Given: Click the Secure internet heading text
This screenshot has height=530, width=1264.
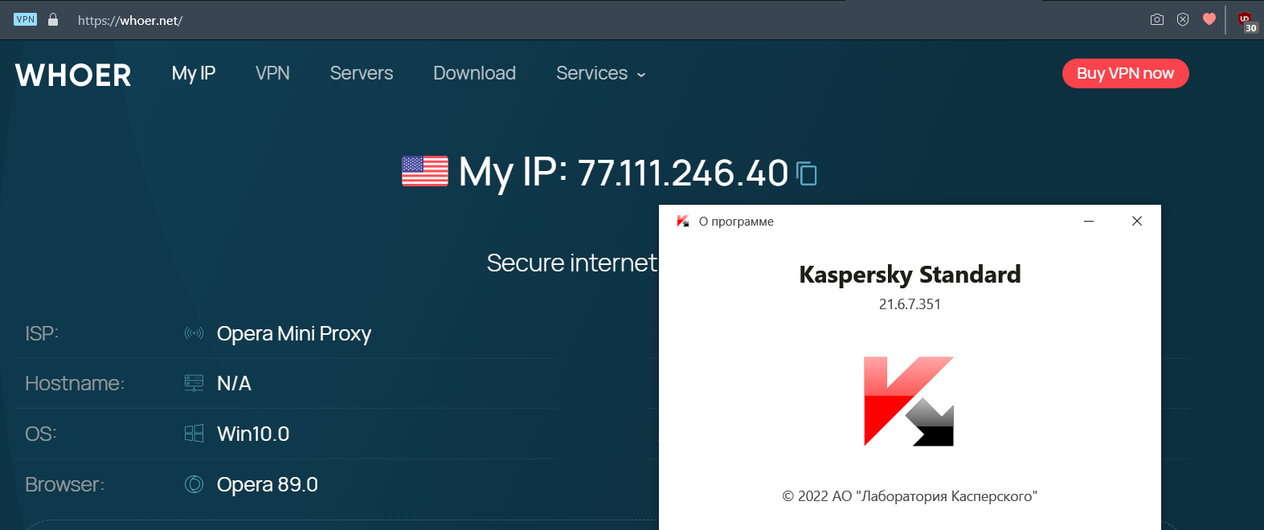Looking at the screenshot, I should click(572, 263).
